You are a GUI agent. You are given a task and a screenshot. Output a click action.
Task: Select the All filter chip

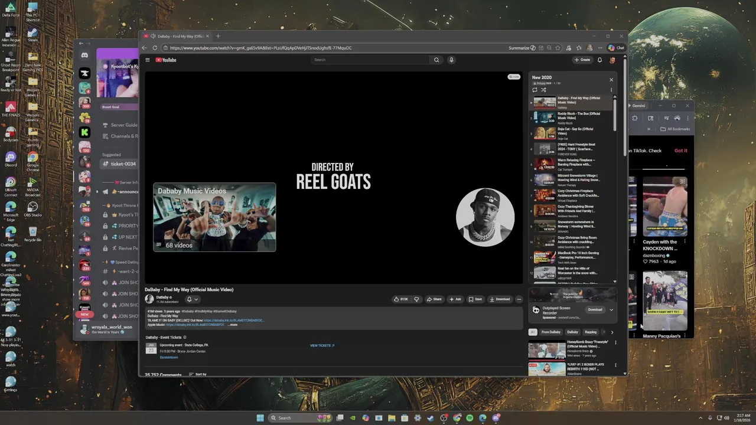point(533,332)
